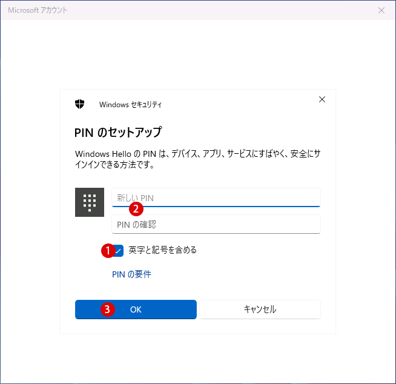Screen dimensions: 396x384
Task: Click into the PIN の確認 field
Action: point(216,224)
